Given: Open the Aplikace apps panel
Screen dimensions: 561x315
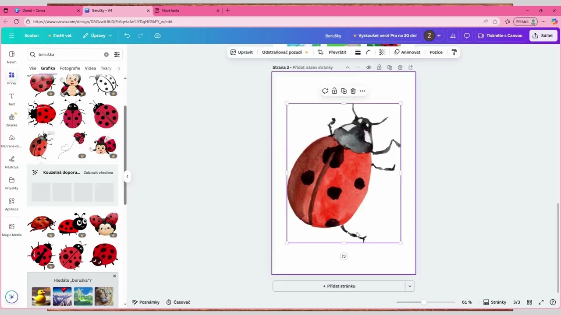Looking at the screenshot, I should [x=12, y=204].
